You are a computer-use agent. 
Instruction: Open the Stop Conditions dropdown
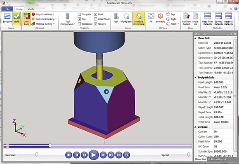click(x=43, y=14)
